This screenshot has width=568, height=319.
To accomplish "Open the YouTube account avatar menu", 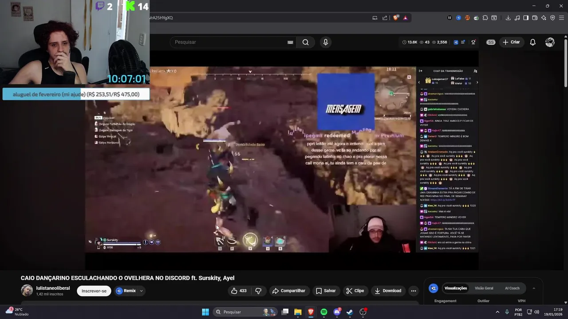I will (x=550, y=42).
